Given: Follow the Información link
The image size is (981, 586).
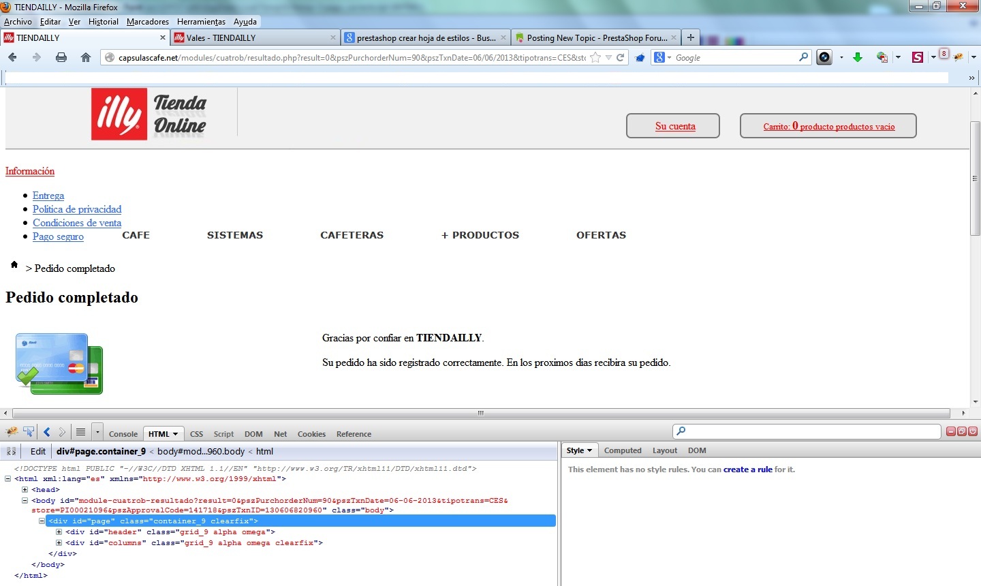Looking at the screenshot, I should click(x=30, y=171).
